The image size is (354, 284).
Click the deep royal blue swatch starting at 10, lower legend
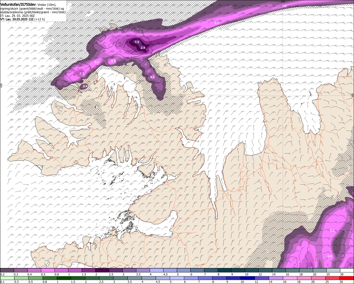coord(248,278)
